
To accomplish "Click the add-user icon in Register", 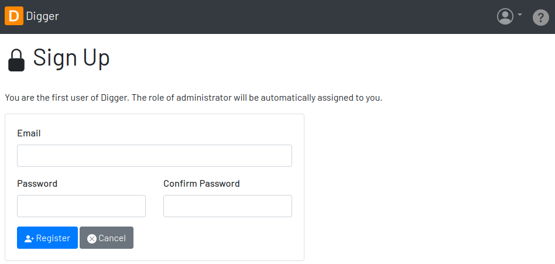I will point(29,239).
